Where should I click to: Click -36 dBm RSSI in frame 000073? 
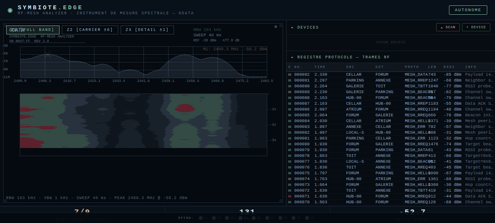coord(452,185)
